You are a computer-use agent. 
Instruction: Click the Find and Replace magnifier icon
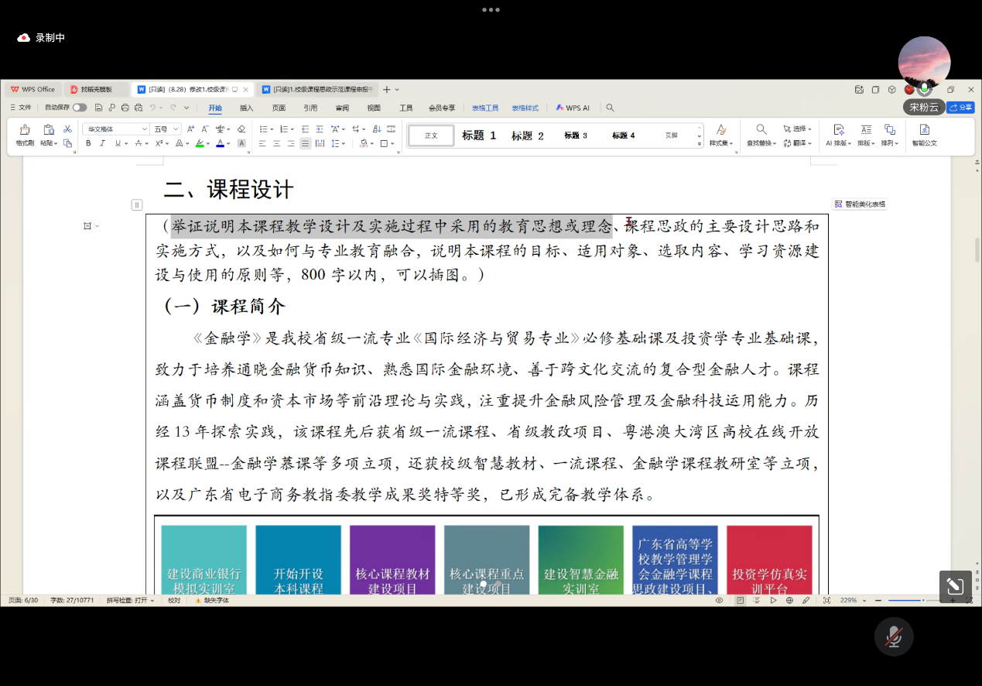pyautogui.click(x=761, y=129)
